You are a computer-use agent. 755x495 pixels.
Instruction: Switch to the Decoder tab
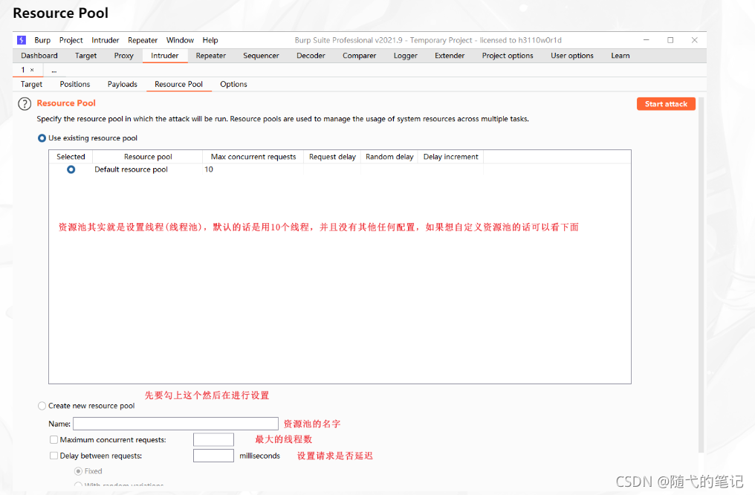click(x=311, y=56)
